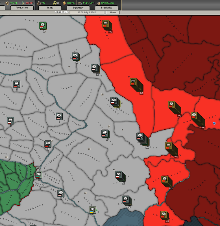
Task: Select the German infantry stack of 6
Action: 76,57
